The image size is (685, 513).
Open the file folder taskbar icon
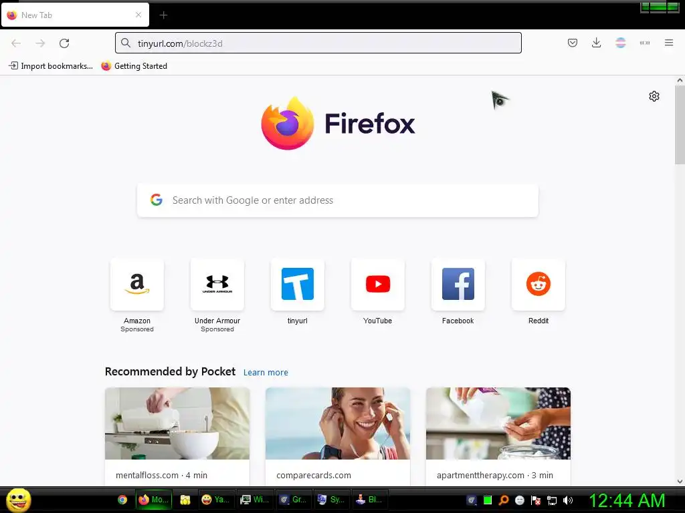click(185, 500)
